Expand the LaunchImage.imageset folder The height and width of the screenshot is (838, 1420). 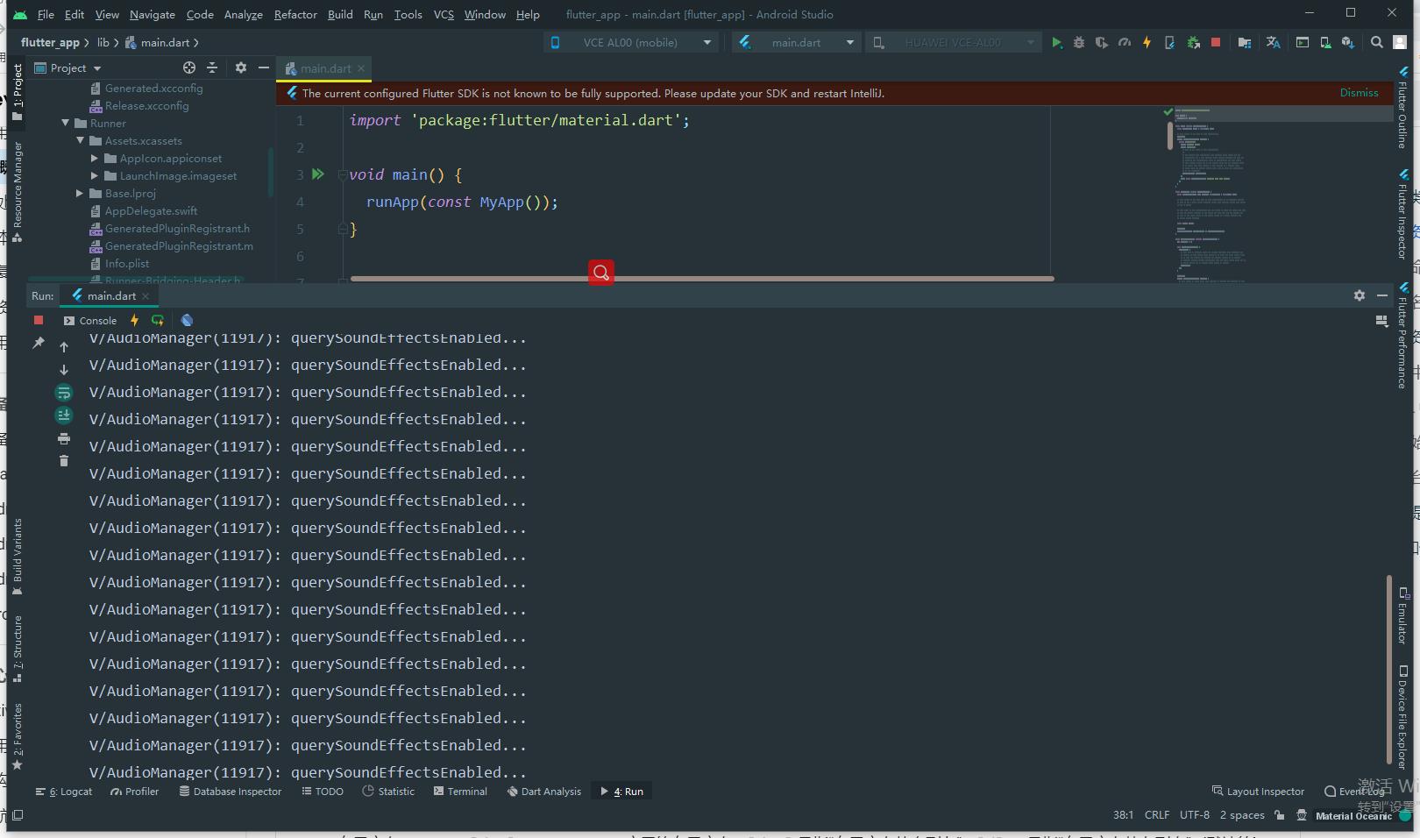pos(95,176)
